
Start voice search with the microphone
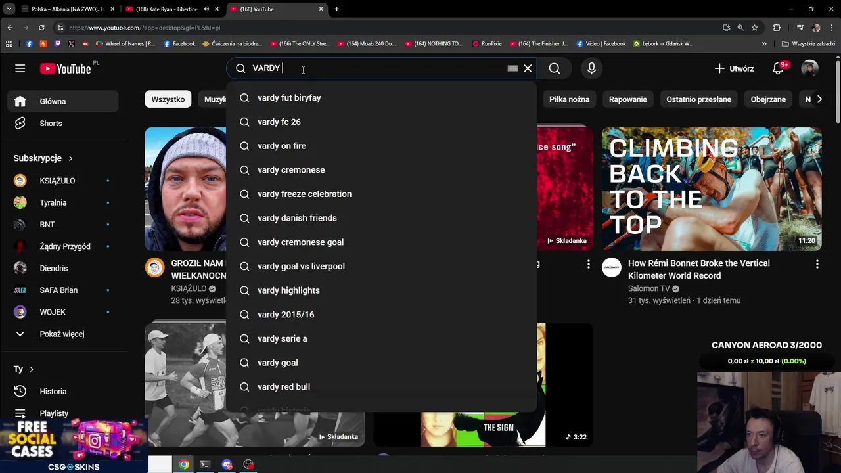(x=591, y=68)
